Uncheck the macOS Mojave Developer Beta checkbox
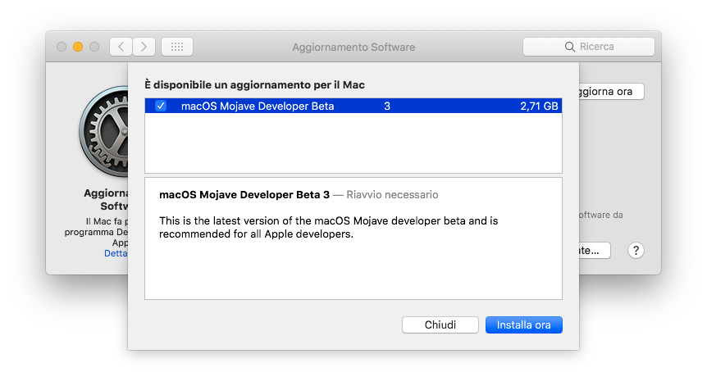Image resolution: width=707 pixels, height=372 pixels. pos(161,106)
